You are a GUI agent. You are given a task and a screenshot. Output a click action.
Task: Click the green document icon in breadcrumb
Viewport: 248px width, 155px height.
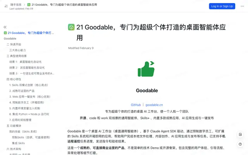29,5
